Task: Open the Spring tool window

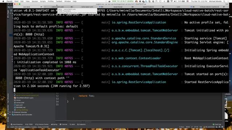Action: (54, 124)
